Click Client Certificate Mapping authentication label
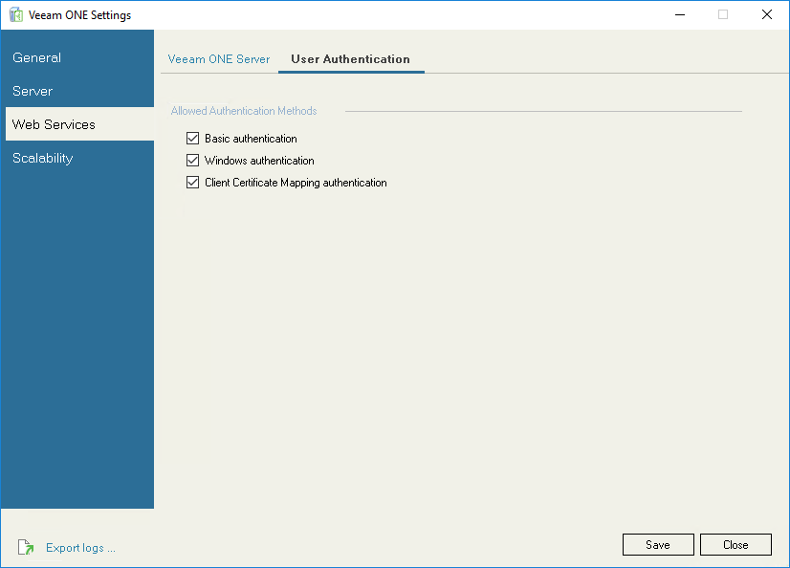The width and height of the screenshot is (790, 568). (296, 183)
